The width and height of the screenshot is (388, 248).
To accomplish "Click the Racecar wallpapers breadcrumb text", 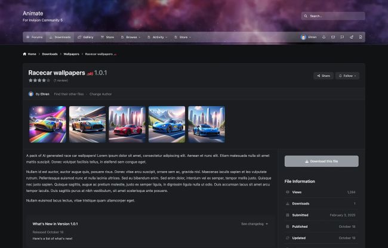I will tap(99, 54).
